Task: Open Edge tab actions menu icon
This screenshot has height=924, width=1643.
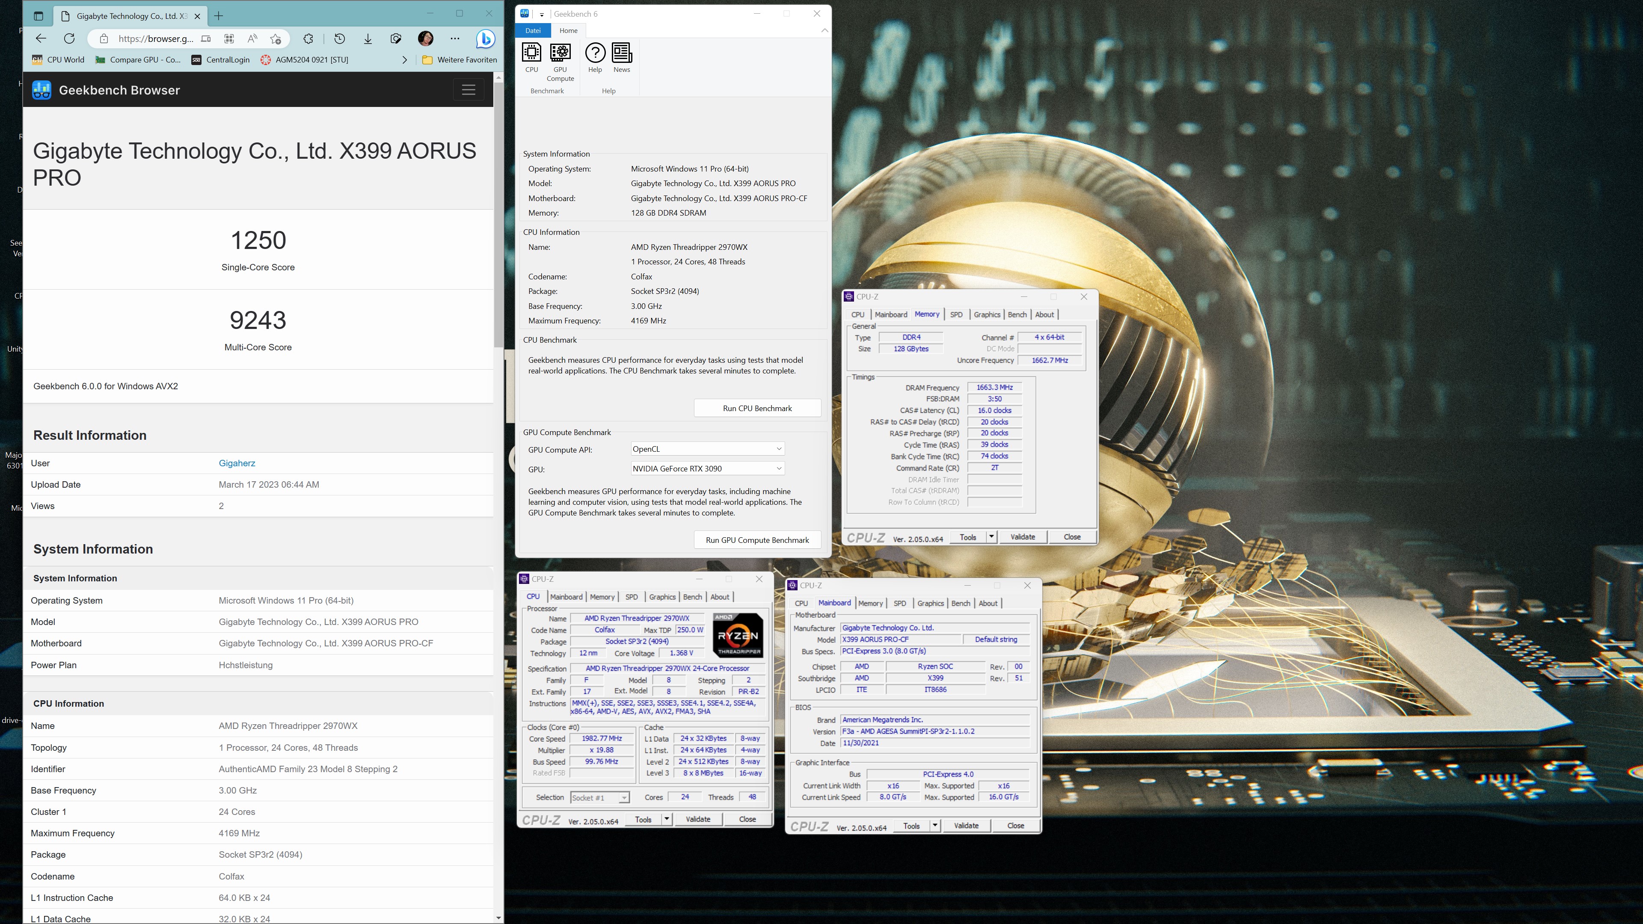Action: [38, 16]
